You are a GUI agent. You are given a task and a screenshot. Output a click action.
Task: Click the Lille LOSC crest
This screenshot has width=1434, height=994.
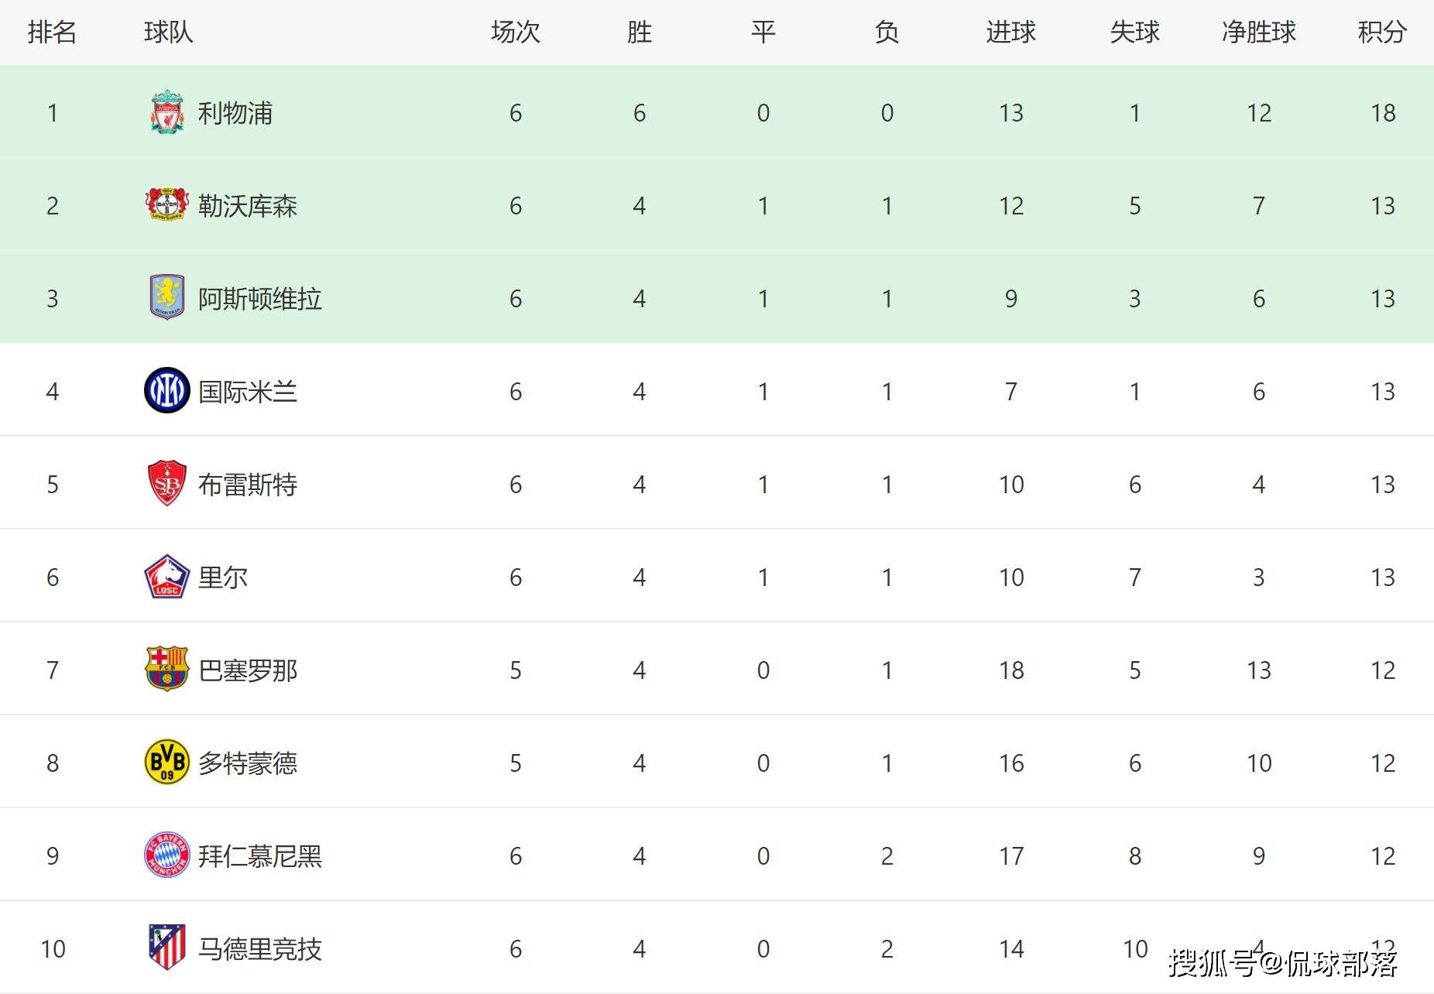[x=166, y=577]
